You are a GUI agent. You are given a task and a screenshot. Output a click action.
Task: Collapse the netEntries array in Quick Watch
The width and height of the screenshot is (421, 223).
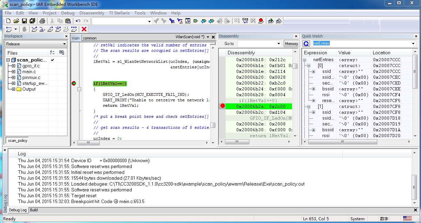coord(305,60)
